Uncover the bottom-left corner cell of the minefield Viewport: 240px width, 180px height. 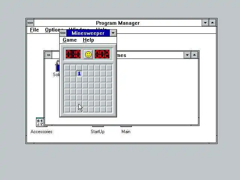coord(67,109)
